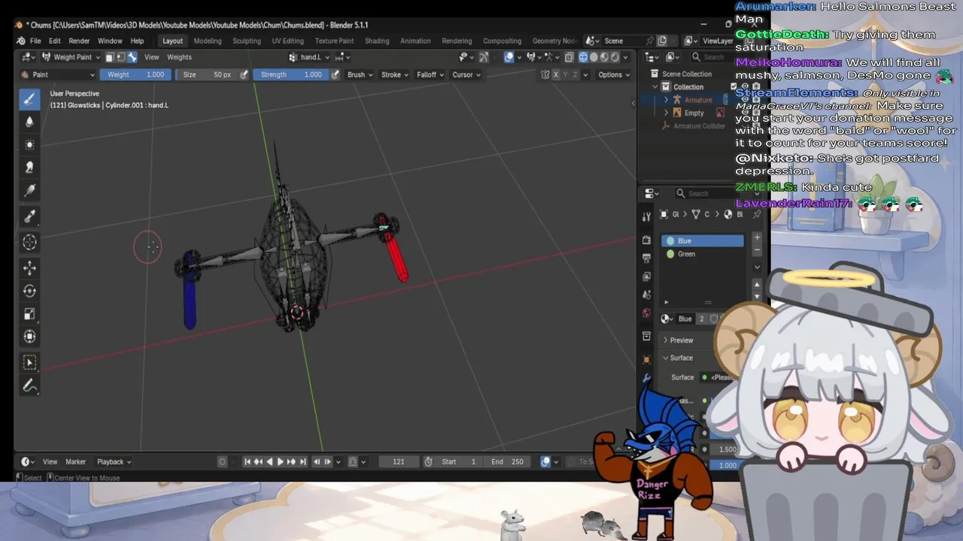Screen dimensions: 963x541
Task: Toggle viewport overlays display
Action: coord(509,57)
